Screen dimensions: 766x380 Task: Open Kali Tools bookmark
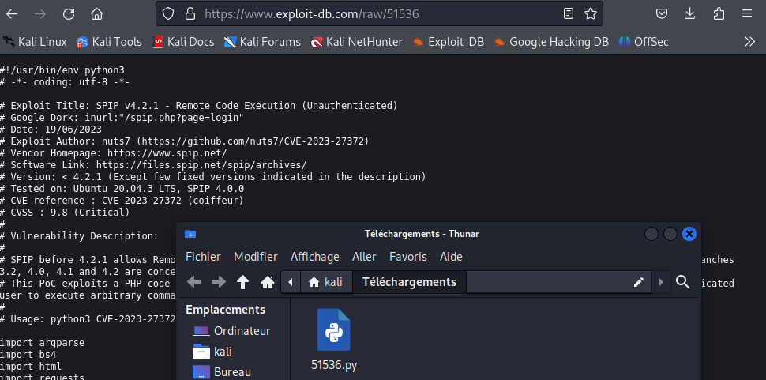coord(109,42)
